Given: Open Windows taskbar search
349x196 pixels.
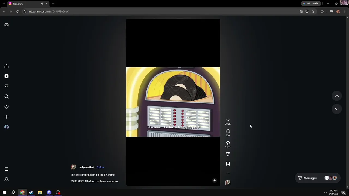Looking at the screenshot, I should point(13,192).
